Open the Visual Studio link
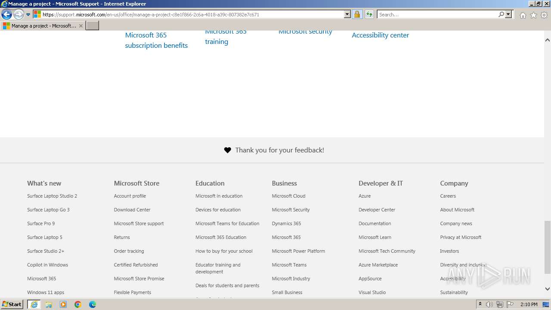The width and height of the screenshot is (551, 310). tap(372, 292)
